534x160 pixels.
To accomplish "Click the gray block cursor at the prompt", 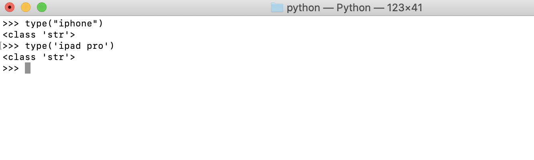I will (x=28, y=68).
